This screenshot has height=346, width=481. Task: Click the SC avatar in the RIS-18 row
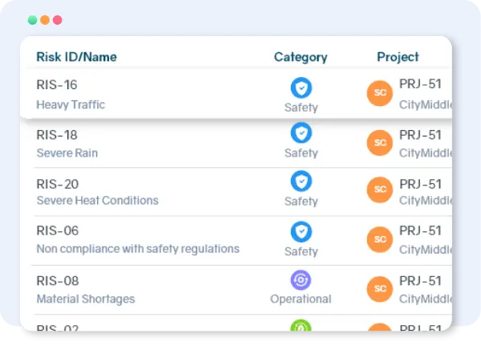[x=379, y=142]
